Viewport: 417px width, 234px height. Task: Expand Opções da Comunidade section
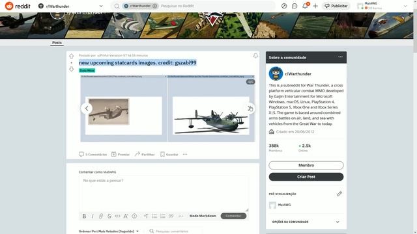[306, 222]
